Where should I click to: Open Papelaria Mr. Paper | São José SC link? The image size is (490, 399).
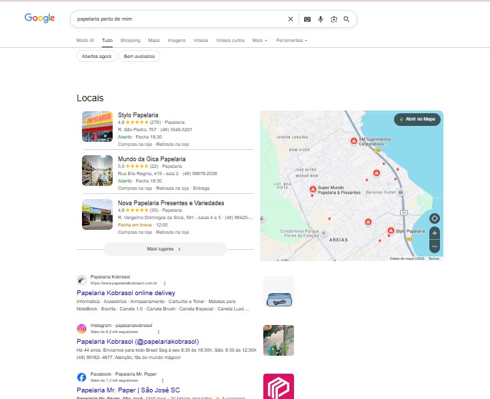[128, 390]
